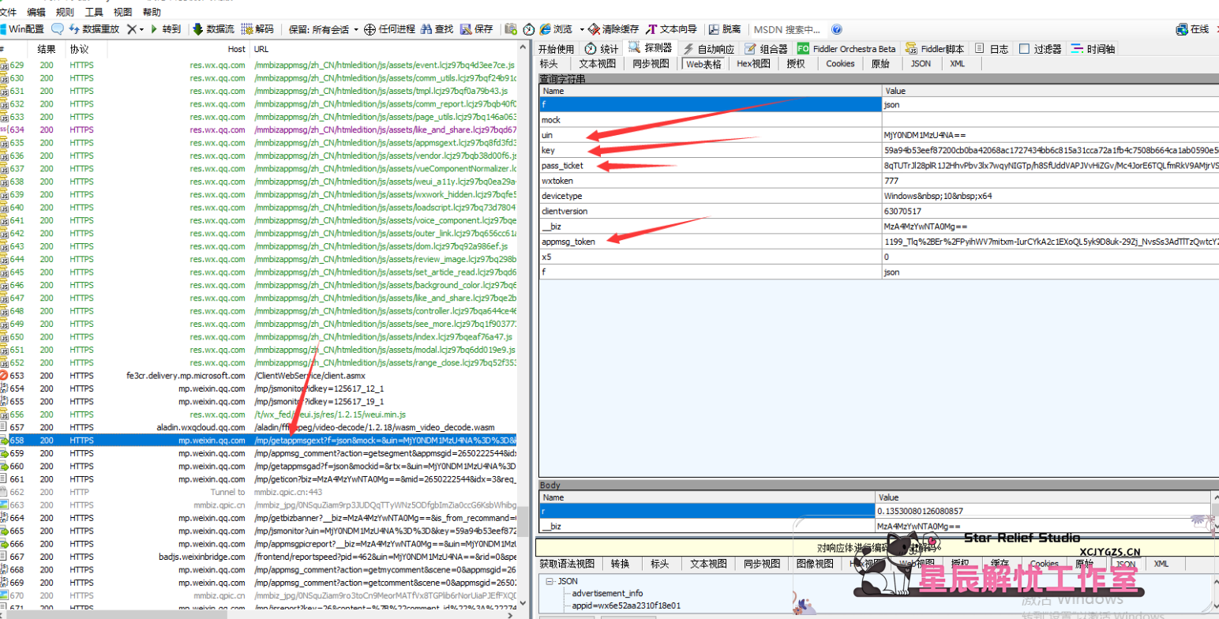This screenshot has height=619, width=1219.
Task: Open the Tools (工具) menu
Action: tap(94, 13)
